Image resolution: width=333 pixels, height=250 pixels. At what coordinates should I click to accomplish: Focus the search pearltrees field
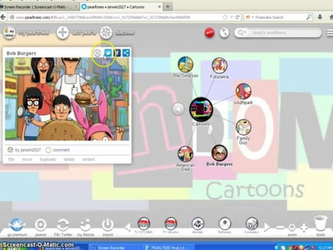click(278, 33)
